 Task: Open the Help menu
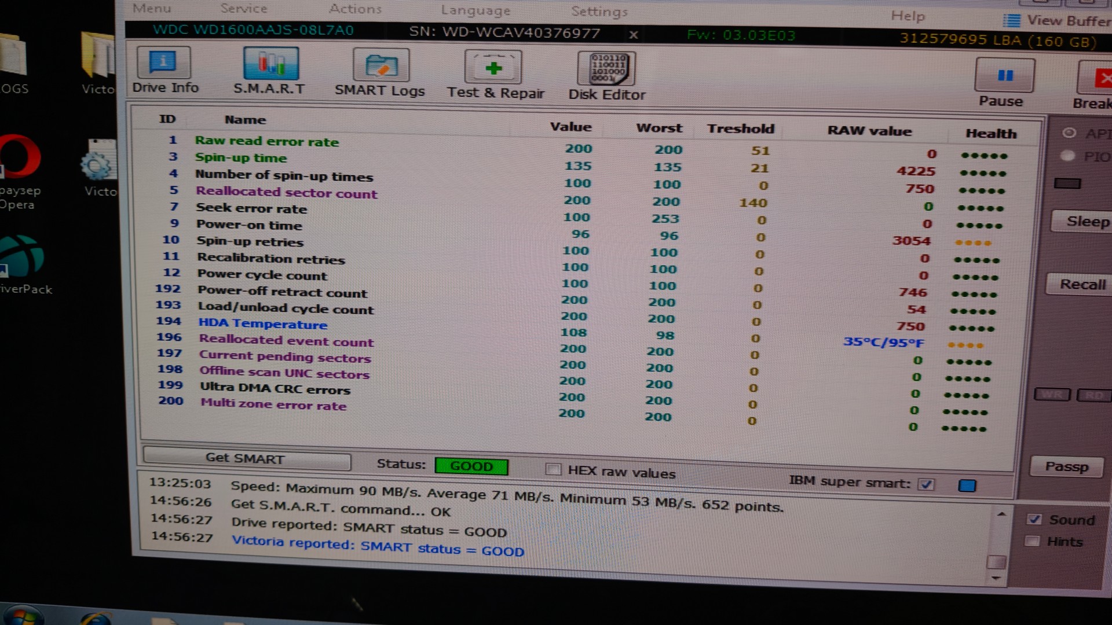point(908,16)
